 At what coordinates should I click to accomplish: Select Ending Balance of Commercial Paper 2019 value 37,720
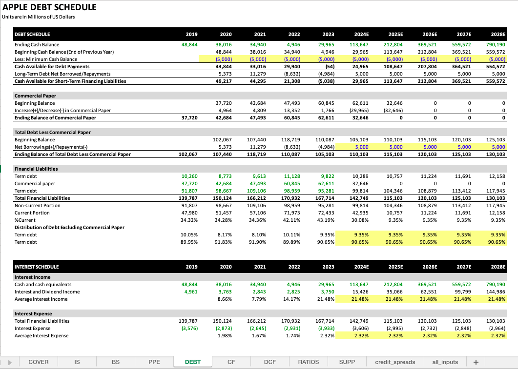point(189,118)
